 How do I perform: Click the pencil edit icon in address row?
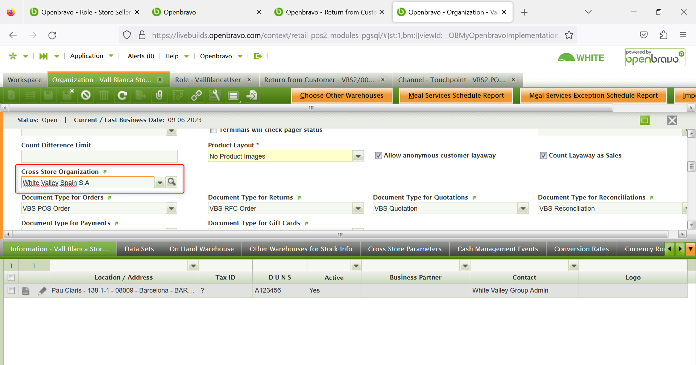tap(42, 291)
